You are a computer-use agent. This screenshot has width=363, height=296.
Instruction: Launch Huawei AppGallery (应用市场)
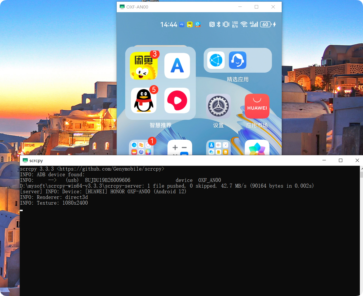(x=257, y=106)
